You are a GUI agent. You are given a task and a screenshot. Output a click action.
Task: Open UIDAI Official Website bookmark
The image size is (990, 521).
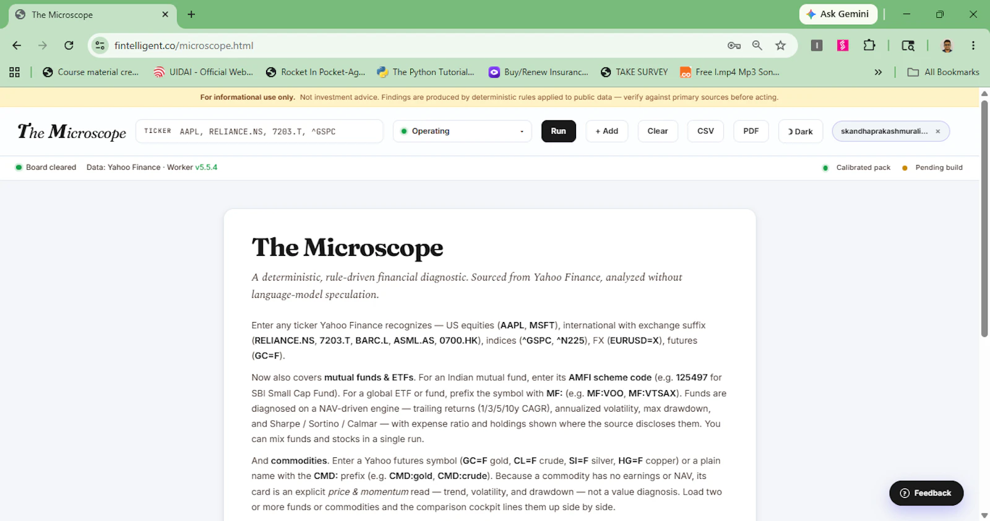(x=204, y=72)
